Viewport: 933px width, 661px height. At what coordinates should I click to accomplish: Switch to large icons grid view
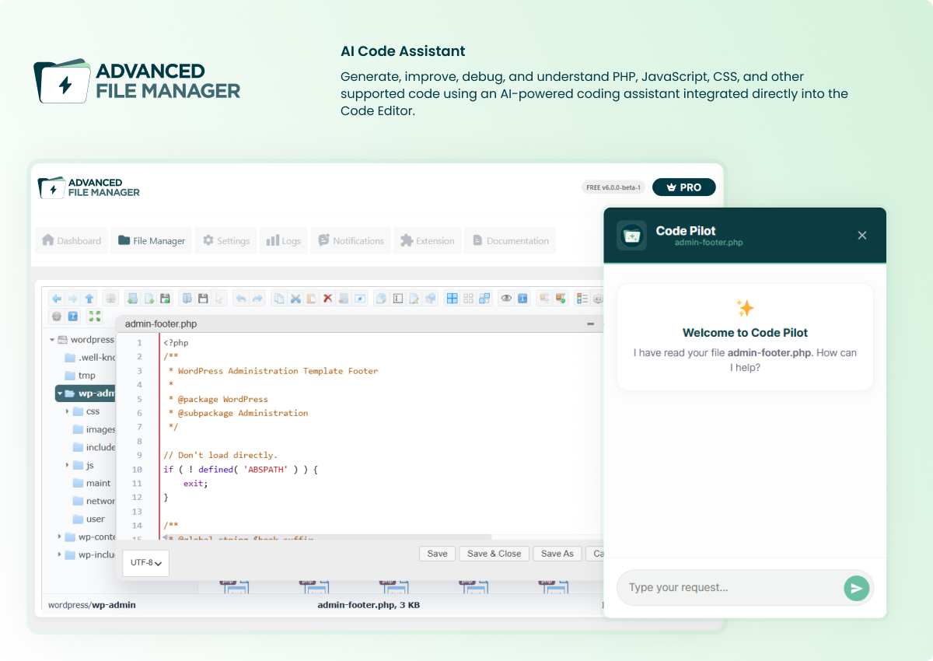[x=452, y=298]
